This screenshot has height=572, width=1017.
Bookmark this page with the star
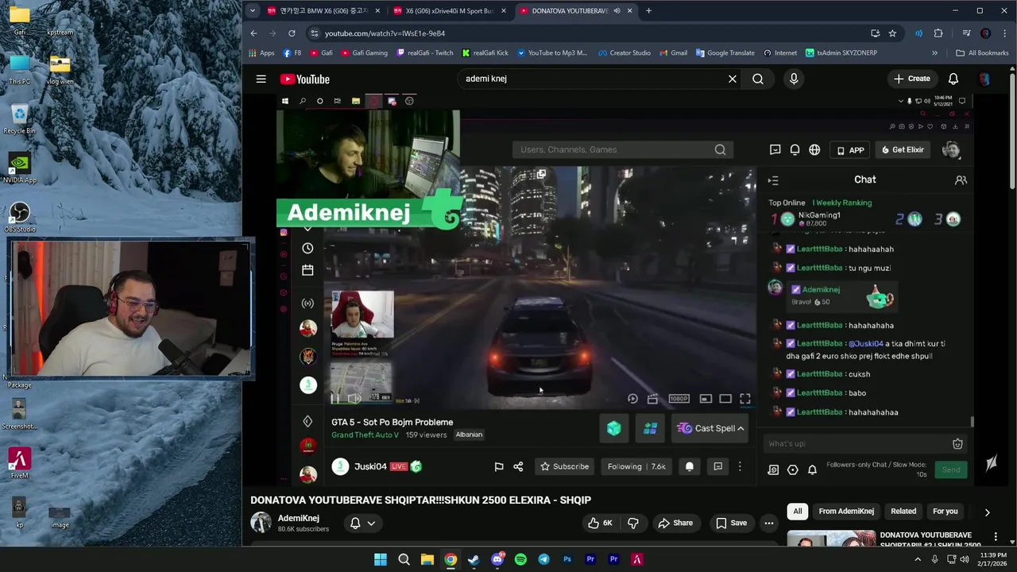(892, 33)
